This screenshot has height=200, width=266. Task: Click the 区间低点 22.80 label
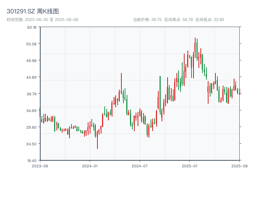point(210,20)
